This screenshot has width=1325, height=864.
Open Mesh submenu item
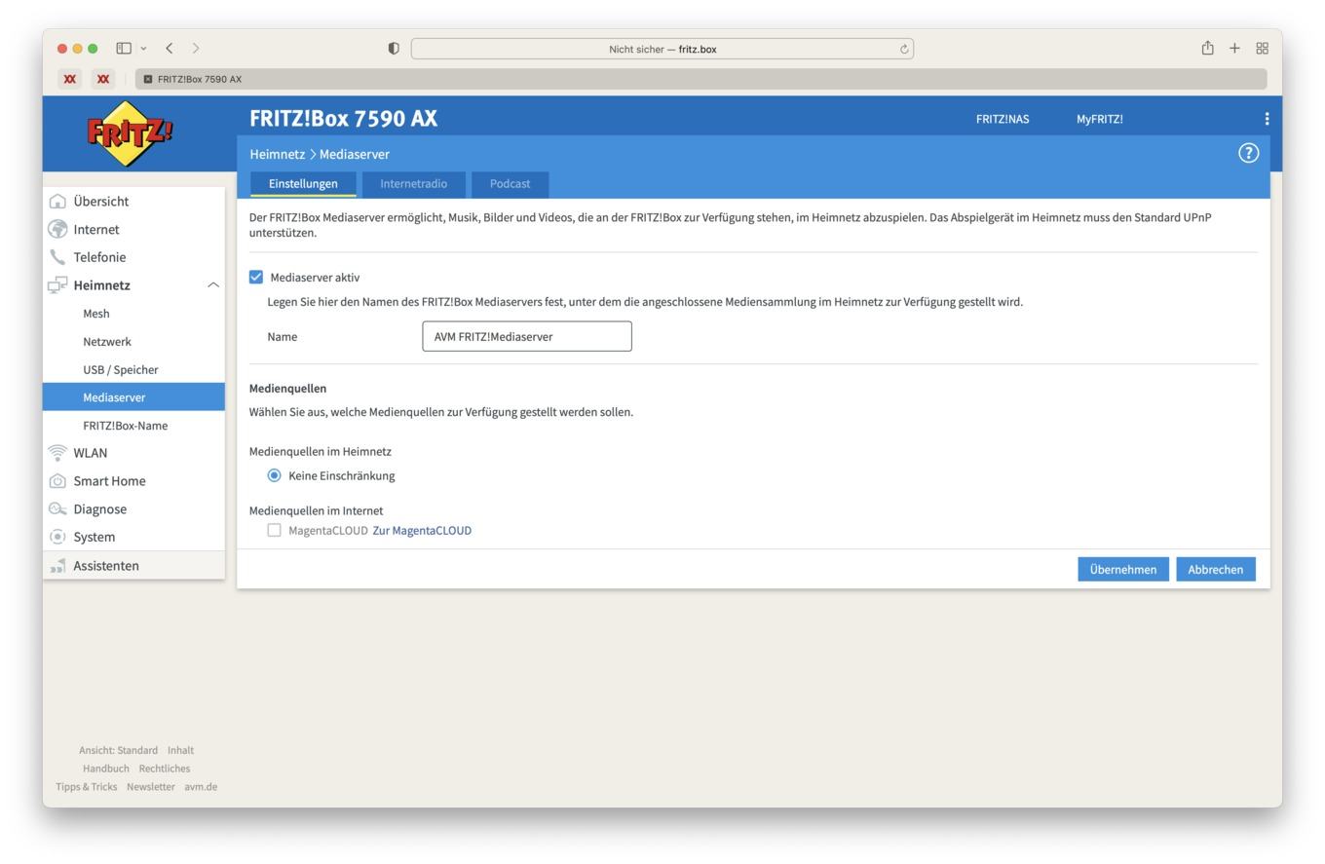tap(96, 314)
